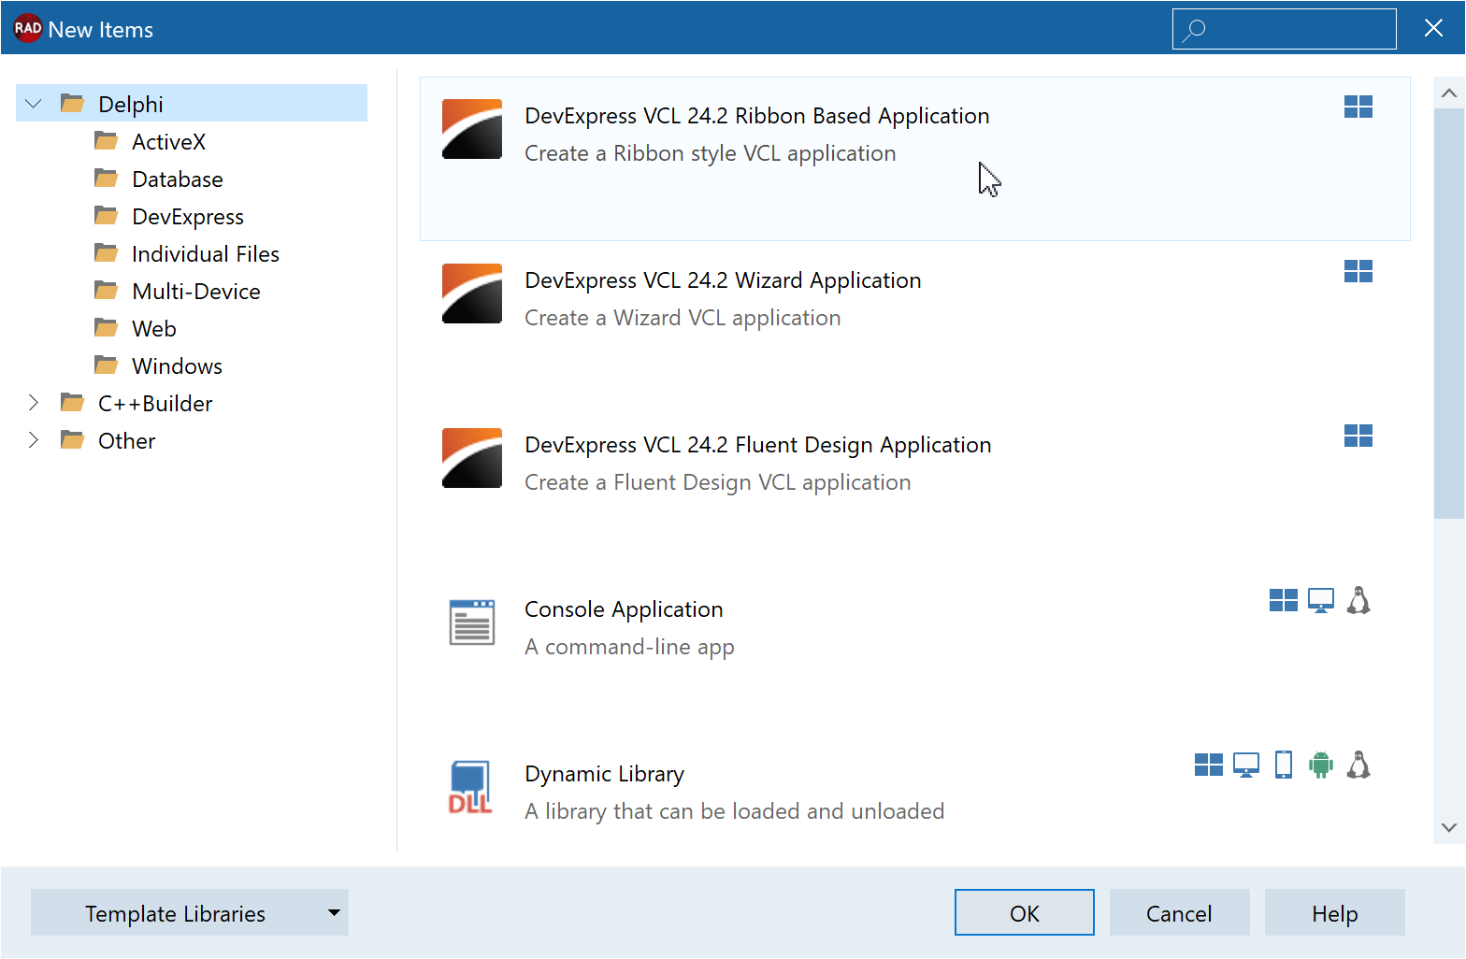Select the Fluent Design Application icon

coord(471,458)
